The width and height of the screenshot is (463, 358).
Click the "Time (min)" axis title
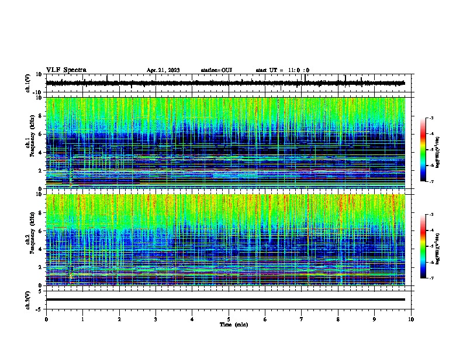point(234,325)
